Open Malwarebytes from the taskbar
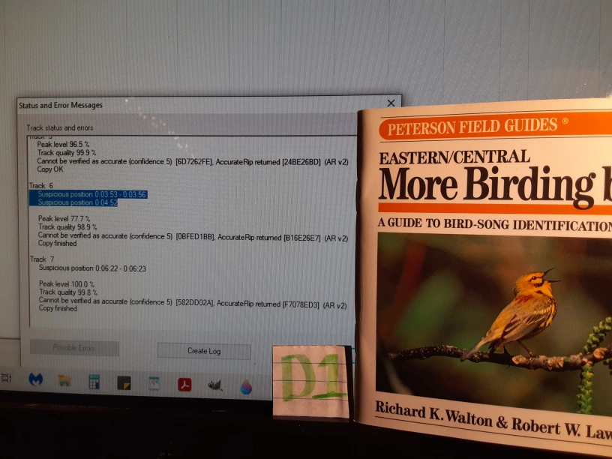Image resolution: width=612 pixels, height=459 pixels. [x=35, y=379]
